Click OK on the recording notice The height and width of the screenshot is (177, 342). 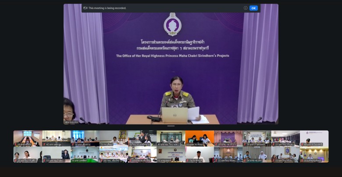coord(253,8)
